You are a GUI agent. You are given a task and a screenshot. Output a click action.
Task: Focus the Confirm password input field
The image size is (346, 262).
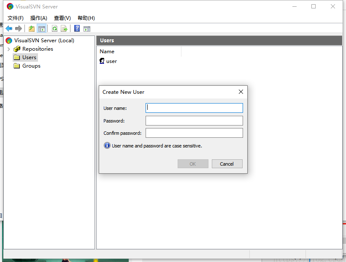point(194,133)
